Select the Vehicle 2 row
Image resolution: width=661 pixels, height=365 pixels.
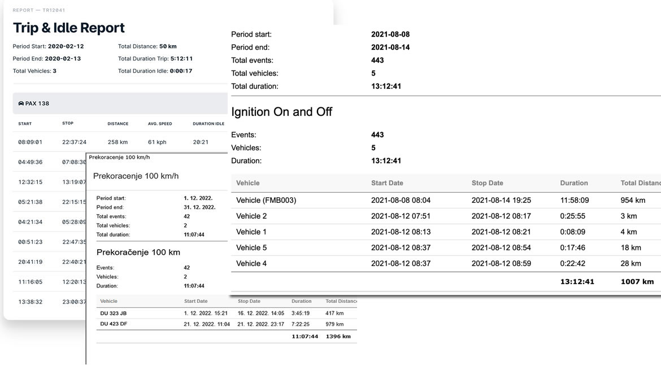tap(446, 216)
